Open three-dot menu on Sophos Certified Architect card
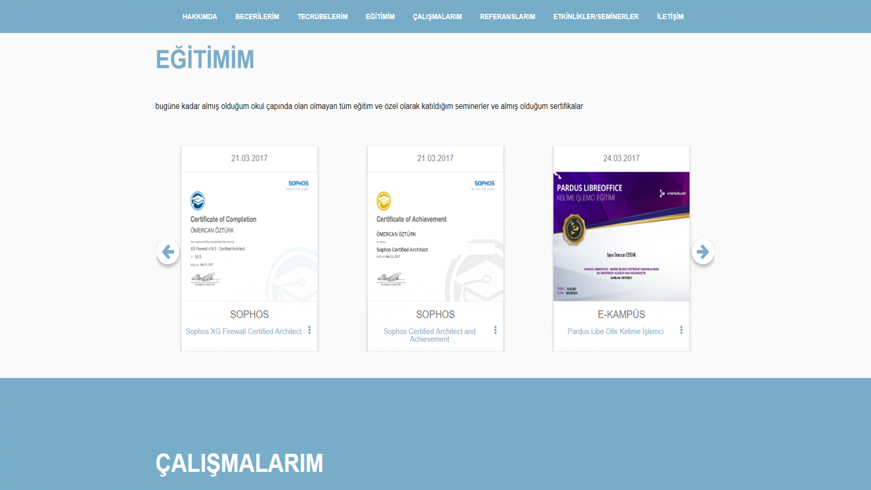This screenshot has width=871, height=490. pyautogui.click(x=495, y=330)
